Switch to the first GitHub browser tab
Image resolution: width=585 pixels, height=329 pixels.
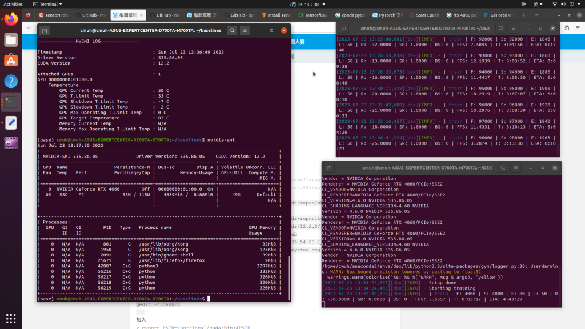(91, 15)
